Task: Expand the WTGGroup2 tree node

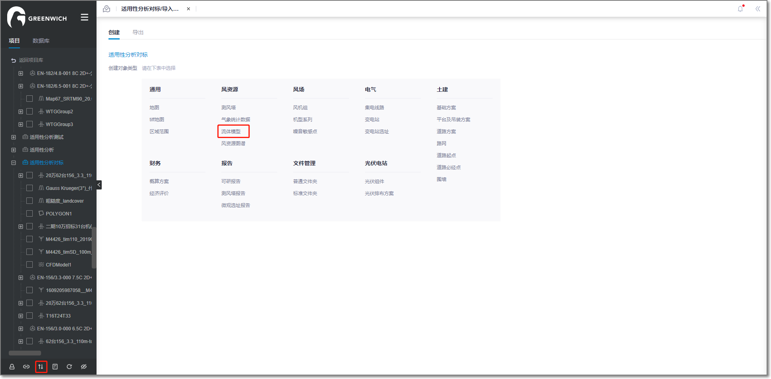Action: 21,112
